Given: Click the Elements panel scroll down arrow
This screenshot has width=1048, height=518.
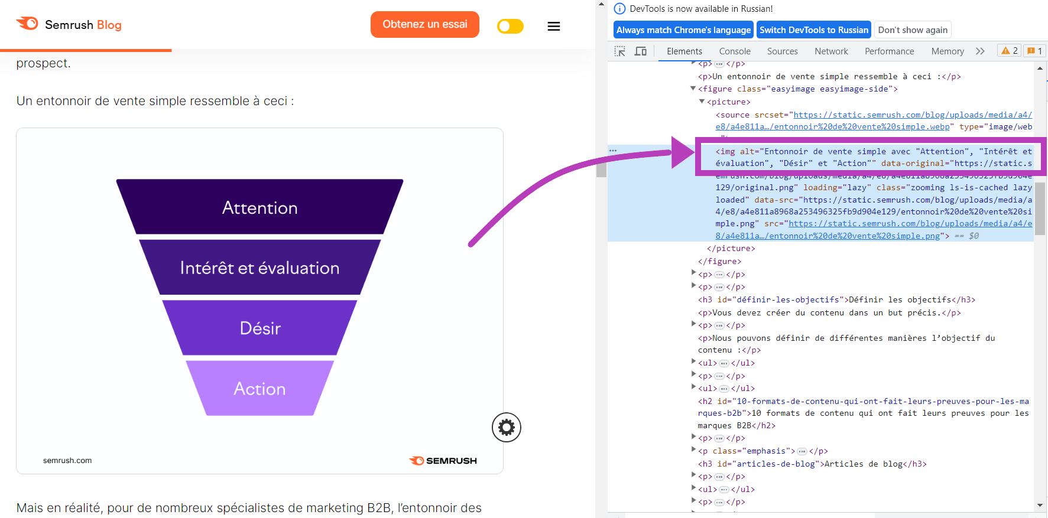Looking at the screenshot, I should (x=1040, y=505).
